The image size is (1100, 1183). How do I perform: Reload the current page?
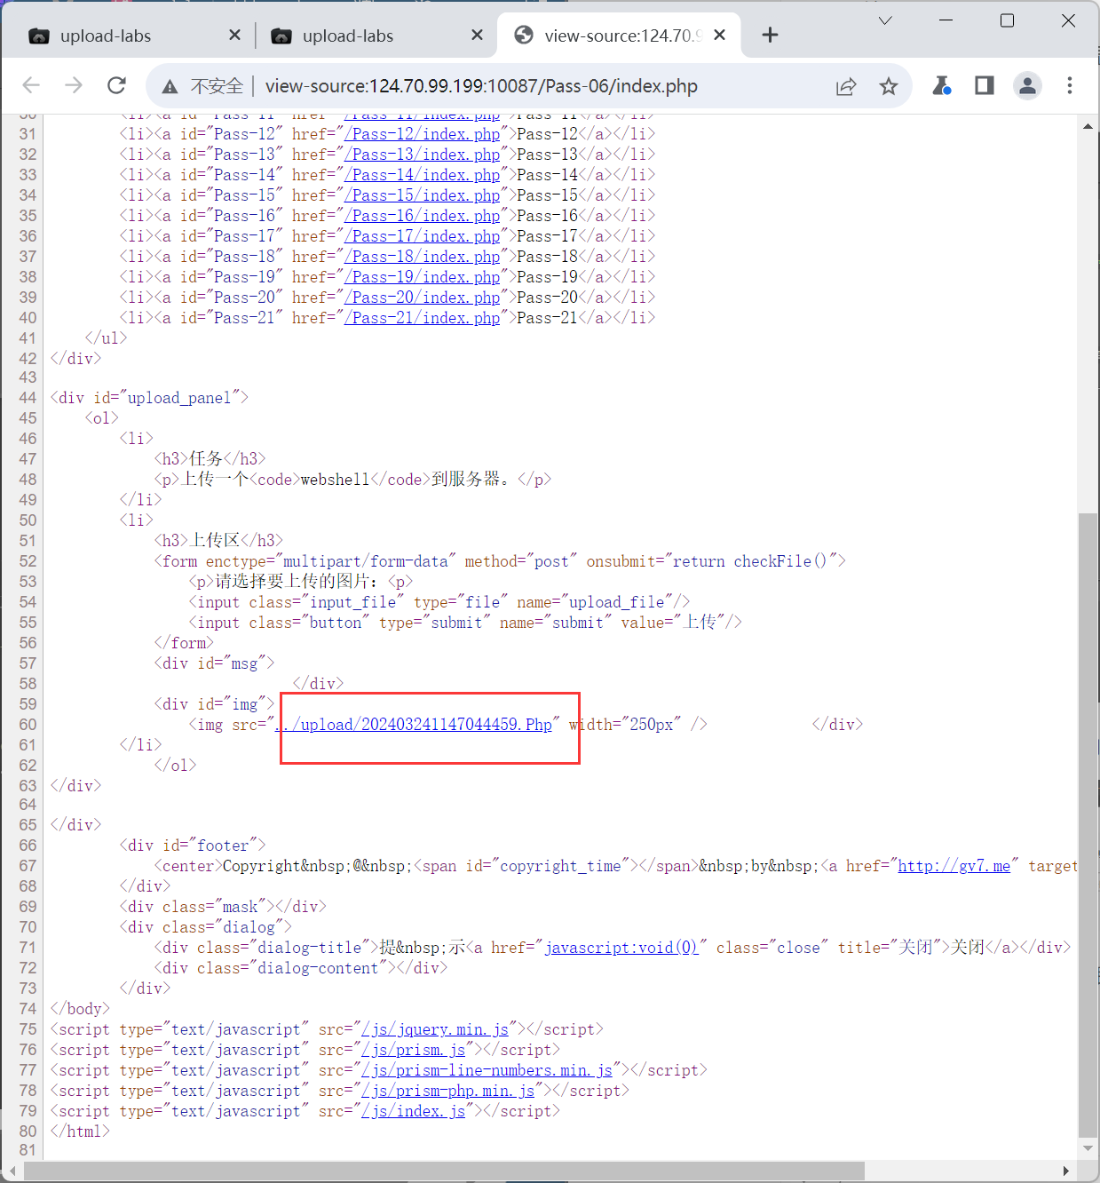pos(116,85)
